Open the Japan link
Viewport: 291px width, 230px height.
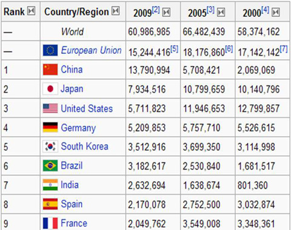pos(72,89)
